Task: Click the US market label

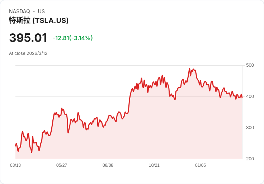Action: click(41, 11)
